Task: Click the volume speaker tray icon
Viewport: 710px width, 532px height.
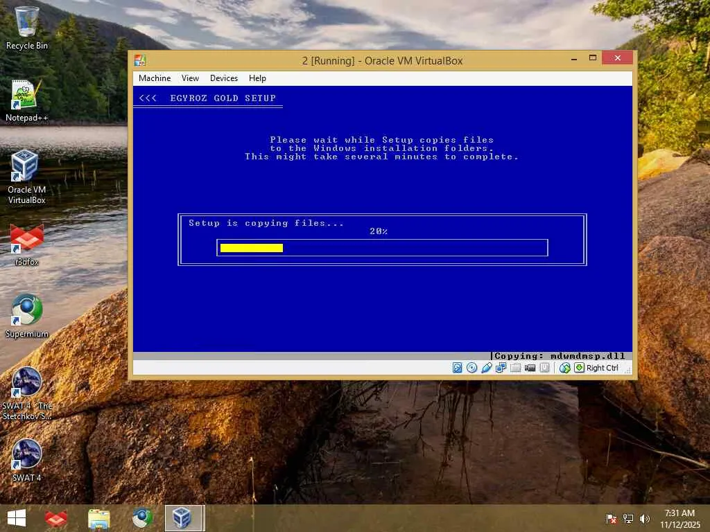Action: tap(645, 518)
